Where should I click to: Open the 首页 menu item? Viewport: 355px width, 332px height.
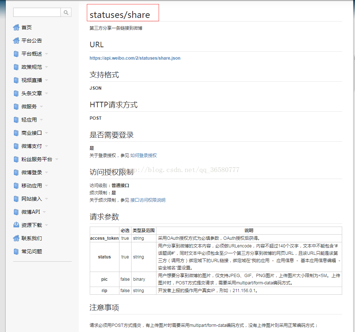tap(26, 27)
